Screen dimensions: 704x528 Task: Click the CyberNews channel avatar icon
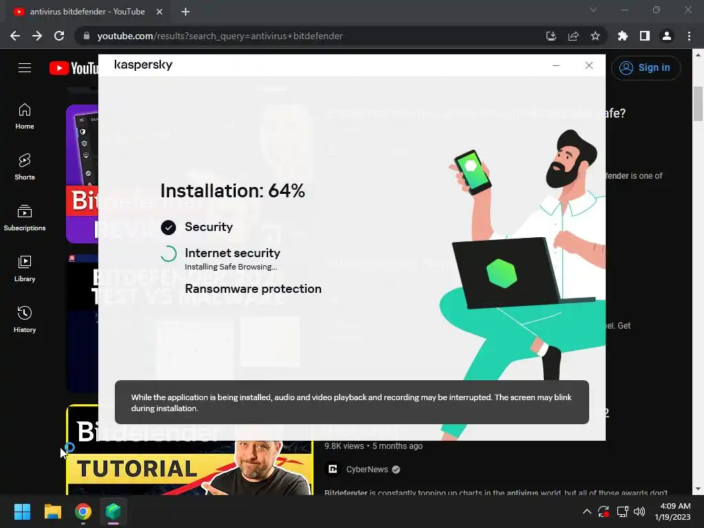tap(333, 469)
